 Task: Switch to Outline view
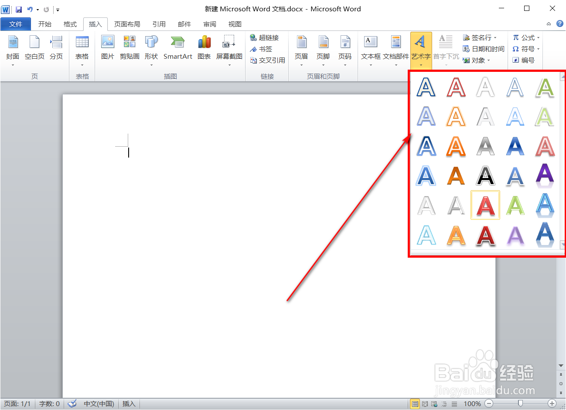(x=444, y=404)
